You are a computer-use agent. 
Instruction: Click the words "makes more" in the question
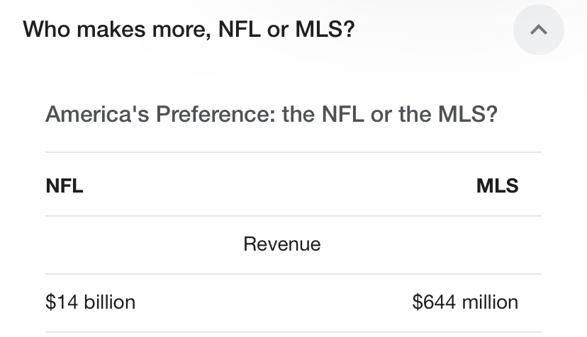(135, 30)
